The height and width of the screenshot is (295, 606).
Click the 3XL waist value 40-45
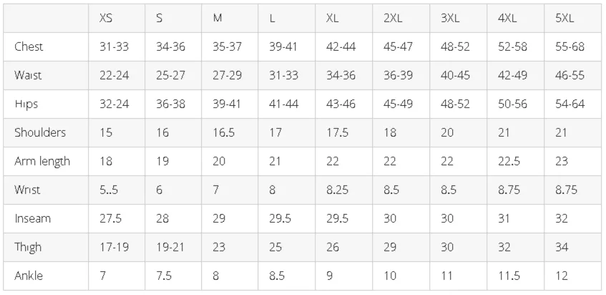[x=455, y=75]
